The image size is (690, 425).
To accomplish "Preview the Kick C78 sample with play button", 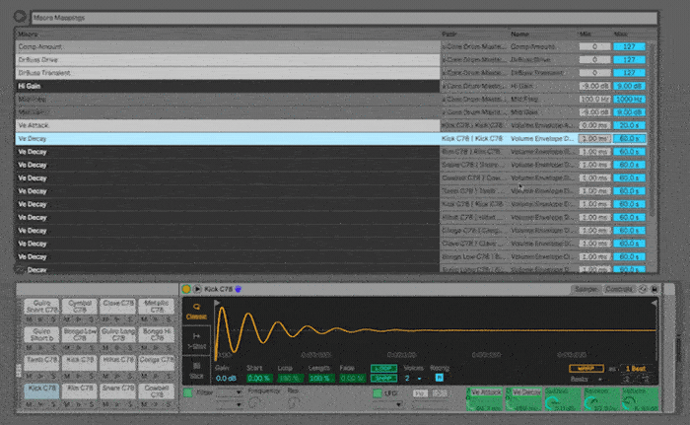I will (x=197, y=289).
